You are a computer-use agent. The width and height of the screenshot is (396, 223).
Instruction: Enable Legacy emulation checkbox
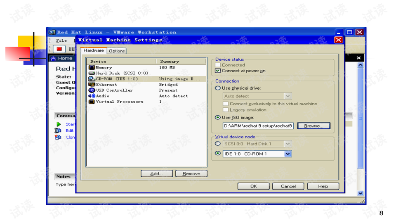(x=226, y=110)
